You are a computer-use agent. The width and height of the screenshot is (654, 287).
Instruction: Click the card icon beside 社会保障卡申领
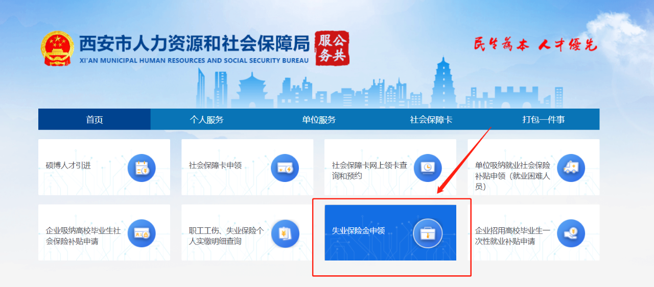coord(285,168)
